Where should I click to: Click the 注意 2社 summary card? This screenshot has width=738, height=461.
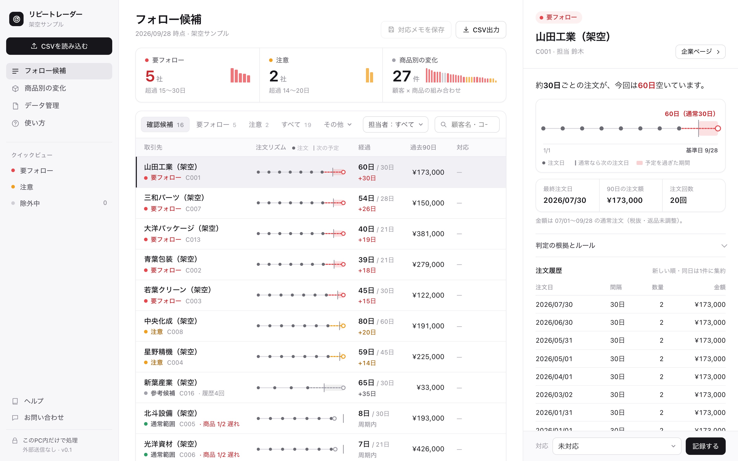(x=321, y=75)
